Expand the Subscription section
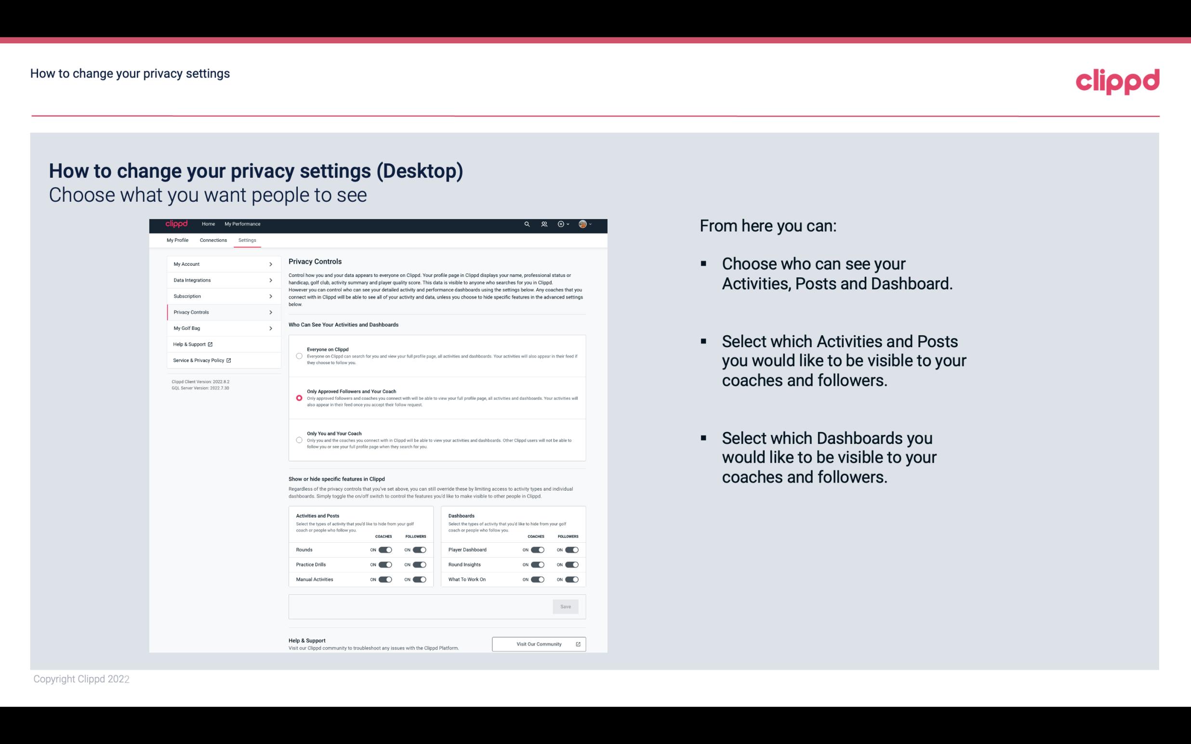This screenshot has height=744, width=1191. click(x=220, y=296)
